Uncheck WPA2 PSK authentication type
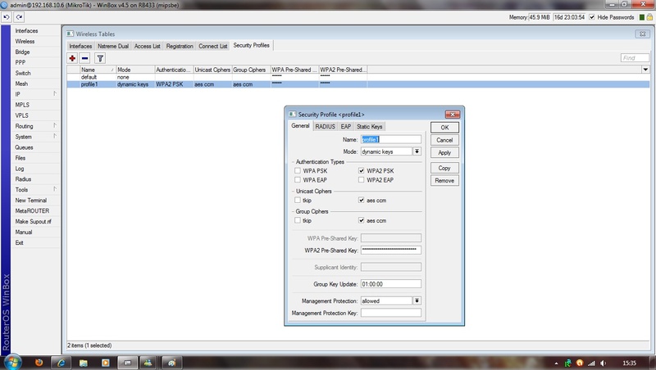Viewport: 656px width, 370px height. click(x=361, y=170)
